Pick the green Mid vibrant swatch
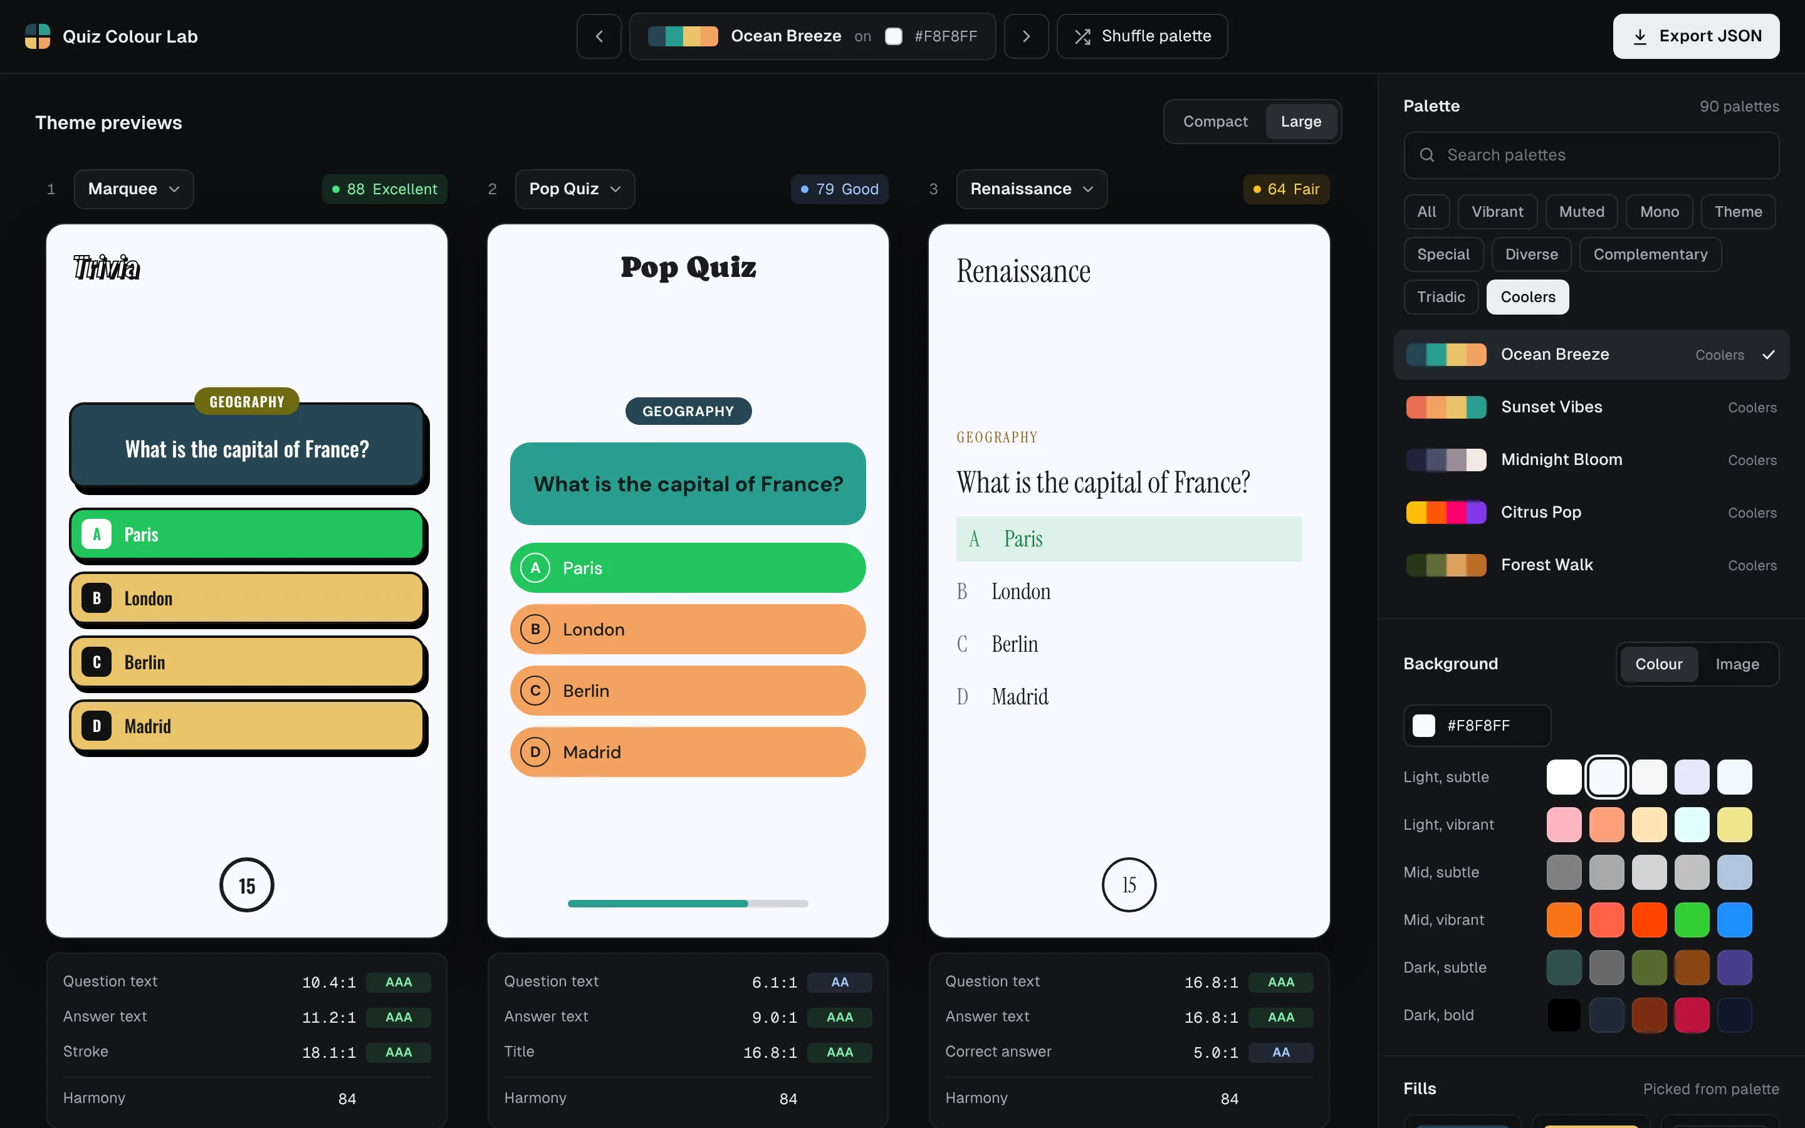Screen dimensions: 1805x1128 (1691, 920)
